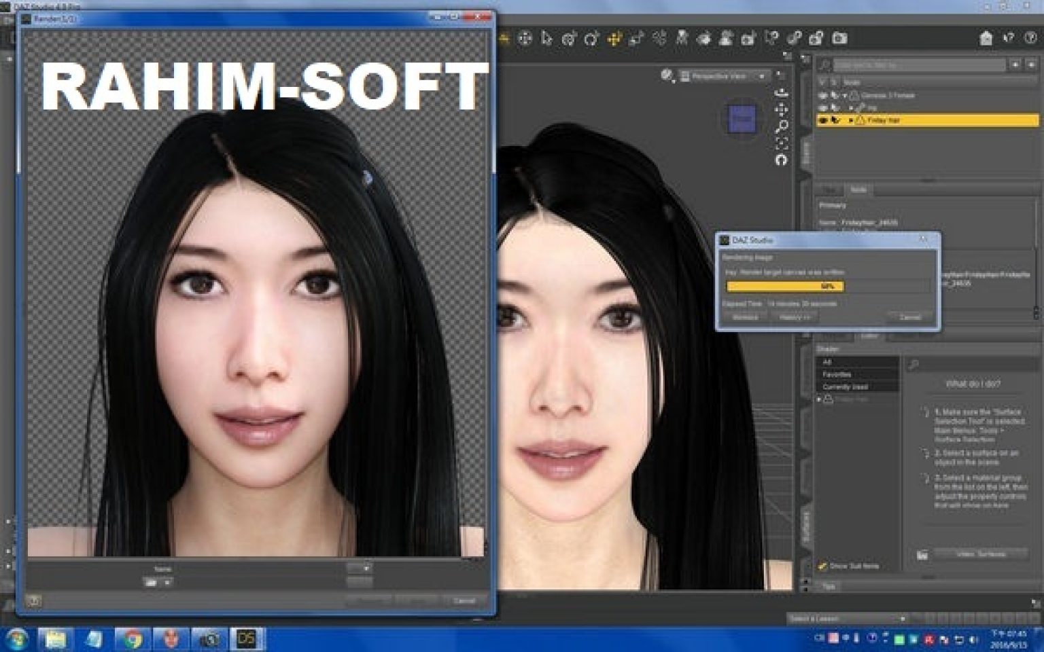Enable the Show Sub Items checkbox
This screenshot has width=1044, height=652.
822,566
